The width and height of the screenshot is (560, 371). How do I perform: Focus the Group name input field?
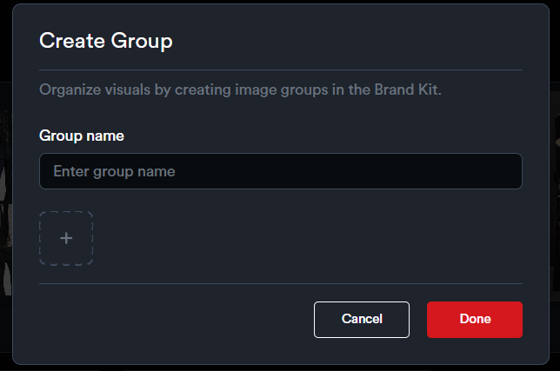coord(280,171)
